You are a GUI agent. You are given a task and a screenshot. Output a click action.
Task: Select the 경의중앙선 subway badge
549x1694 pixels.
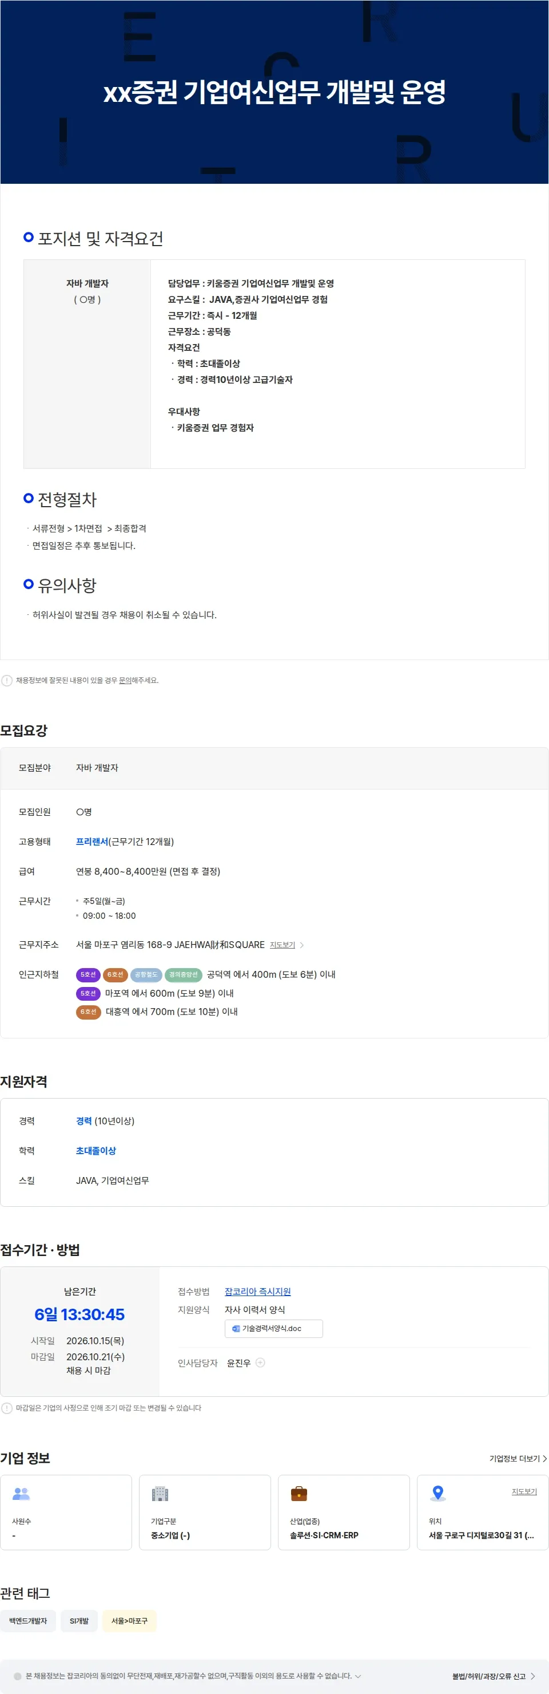[x=183, y=974]
